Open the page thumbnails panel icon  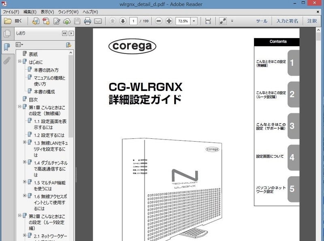pyautogui.click(x=7, y=33)
